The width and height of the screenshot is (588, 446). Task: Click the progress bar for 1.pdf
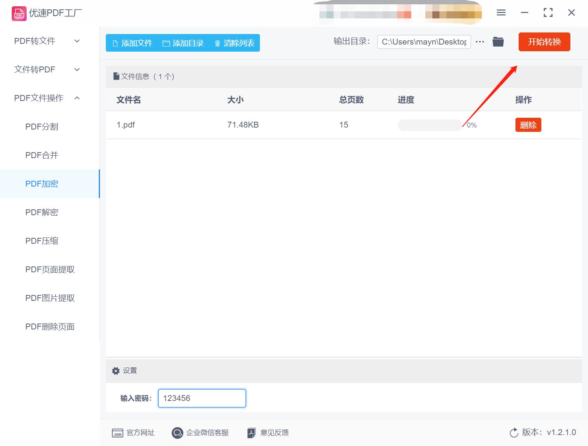click(x=430, y=125)
